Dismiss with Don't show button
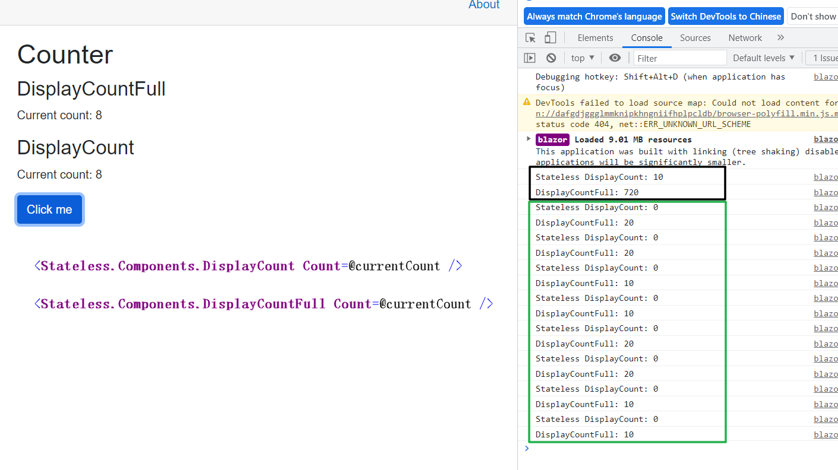This screenshot has width=838, height=470. (813, 17)
